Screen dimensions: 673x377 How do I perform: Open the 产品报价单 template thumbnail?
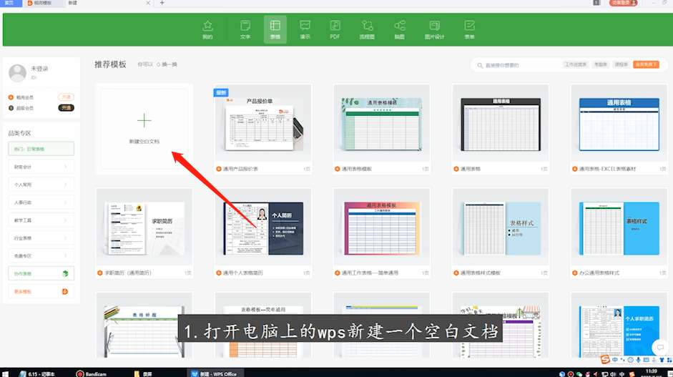(x=262, y=123)
